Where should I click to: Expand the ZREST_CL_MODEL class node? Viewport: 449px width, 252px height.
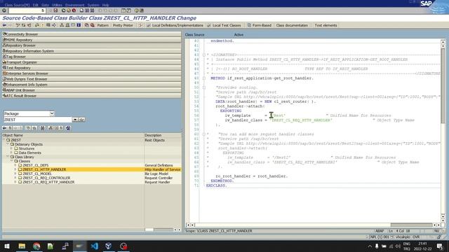click(x=15, y=174)
